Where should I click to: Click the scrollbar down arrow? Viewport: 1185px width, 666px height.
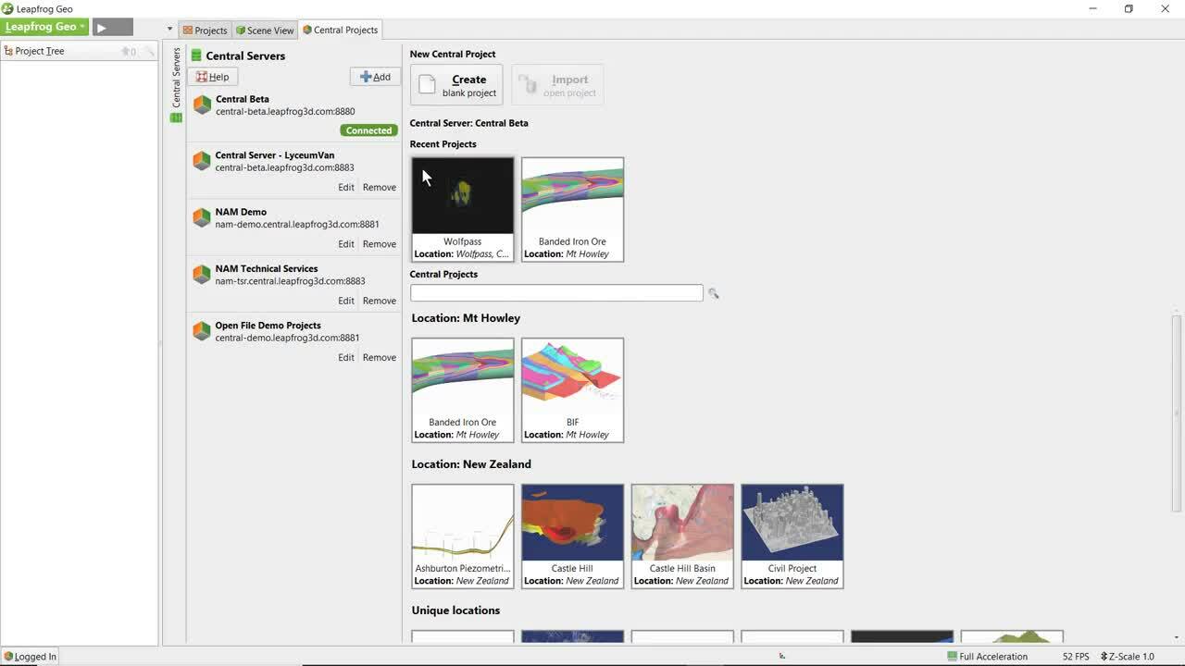point(1177,637)
